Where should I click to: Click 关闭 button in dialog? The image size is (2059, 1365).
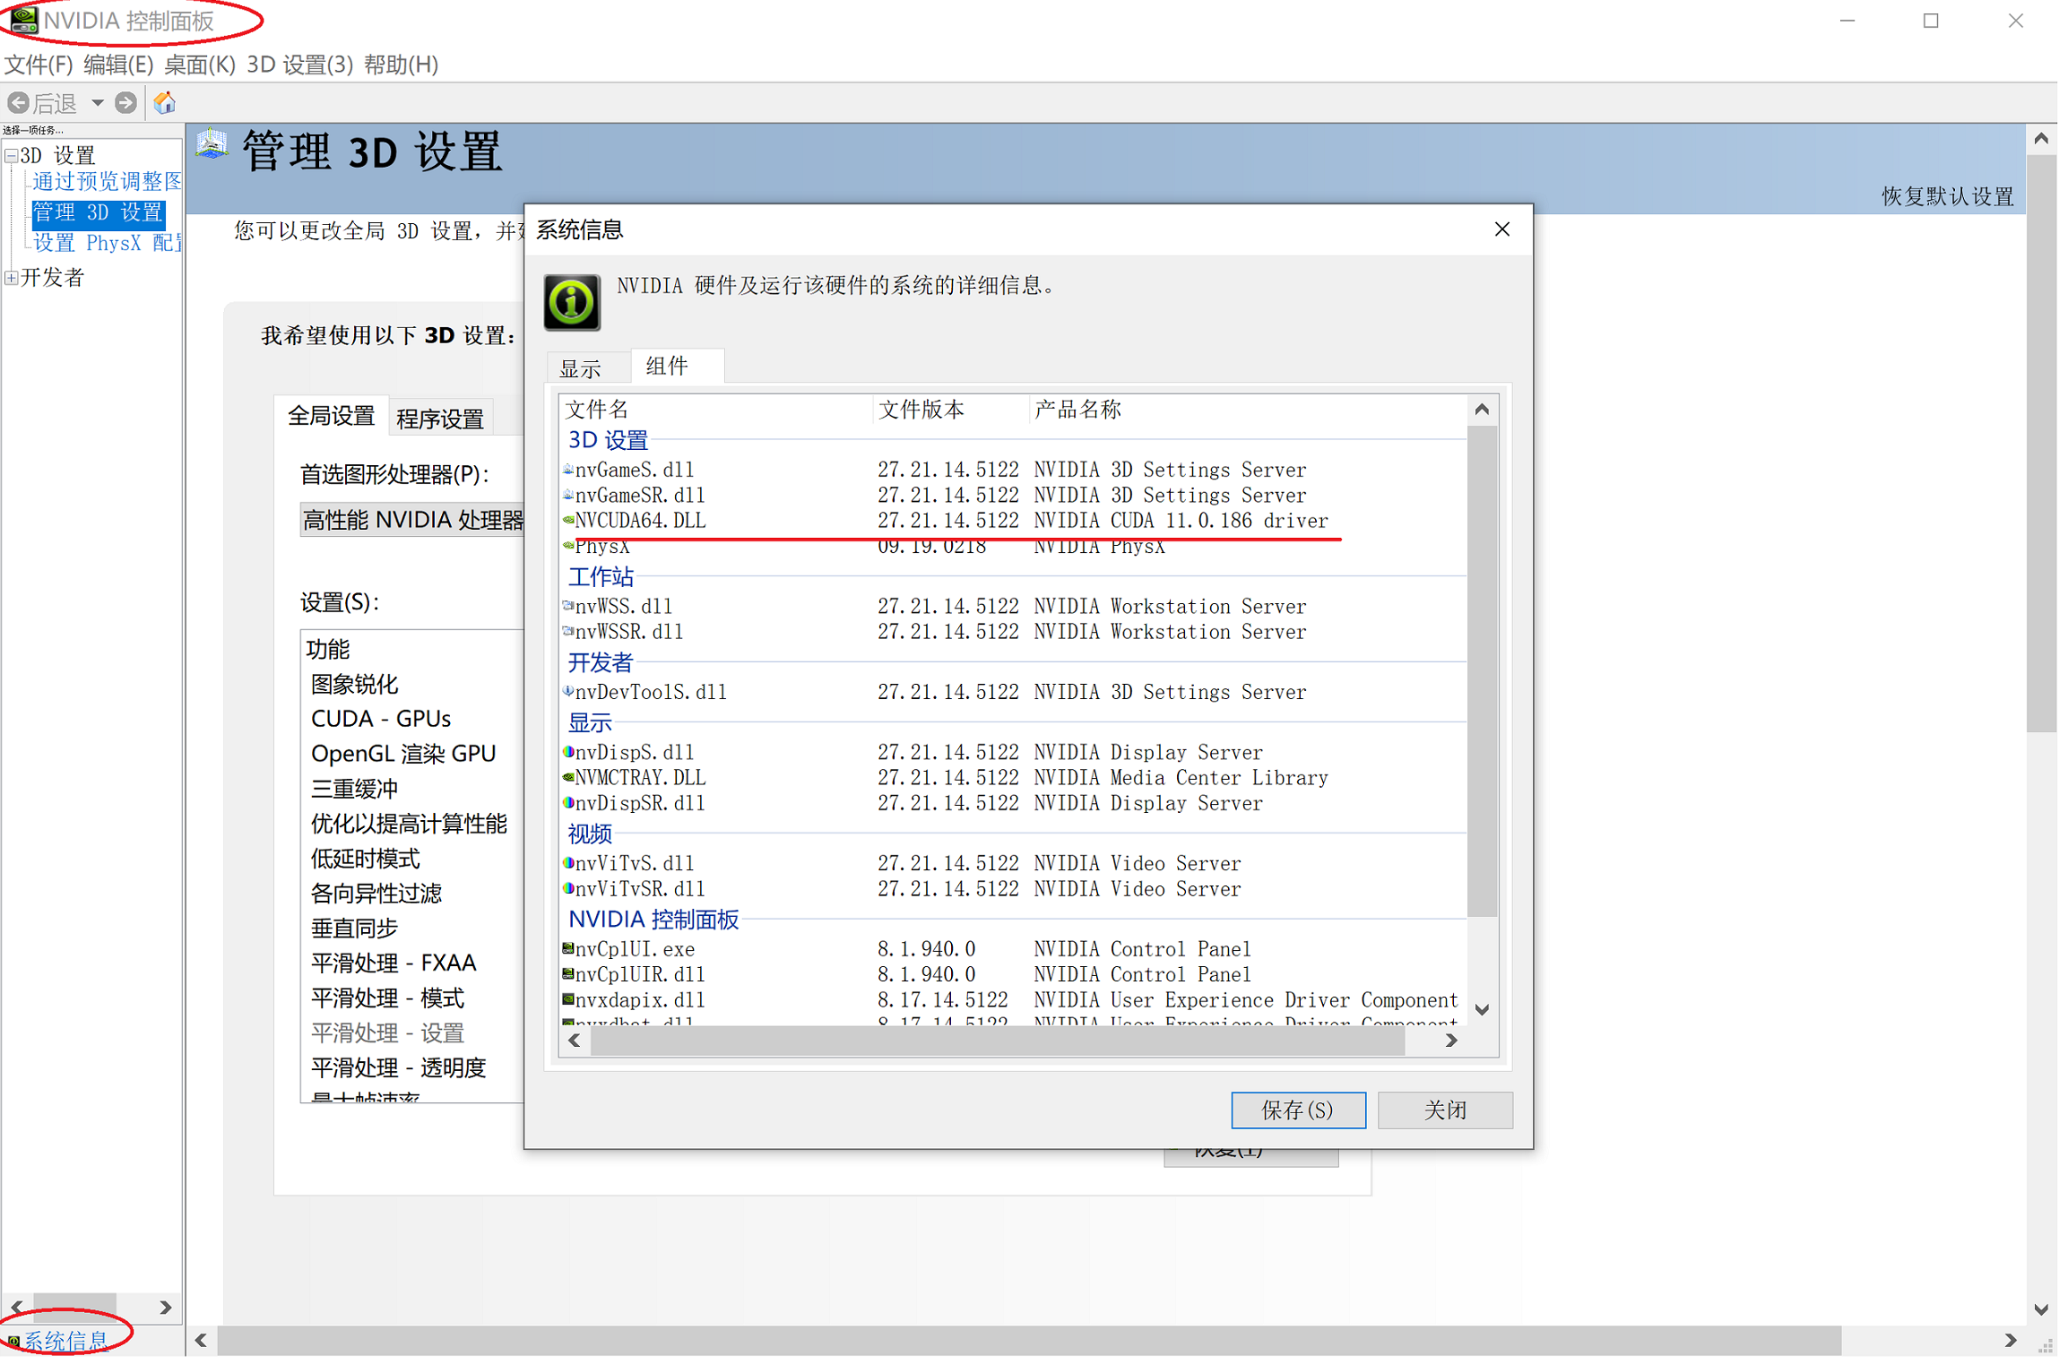tap(1445, 1110)
